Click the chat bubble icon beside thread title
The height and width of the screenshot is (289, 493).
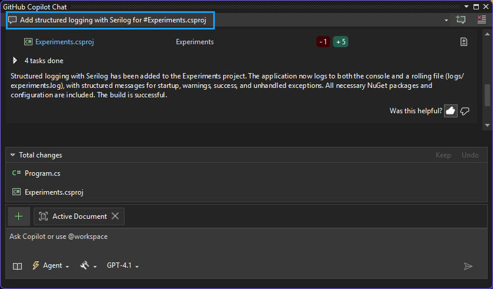pyautogui.click(x=12, y=21)
